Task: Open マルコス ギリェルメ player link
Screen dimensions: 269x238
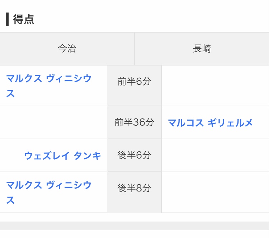Action: 210,123
